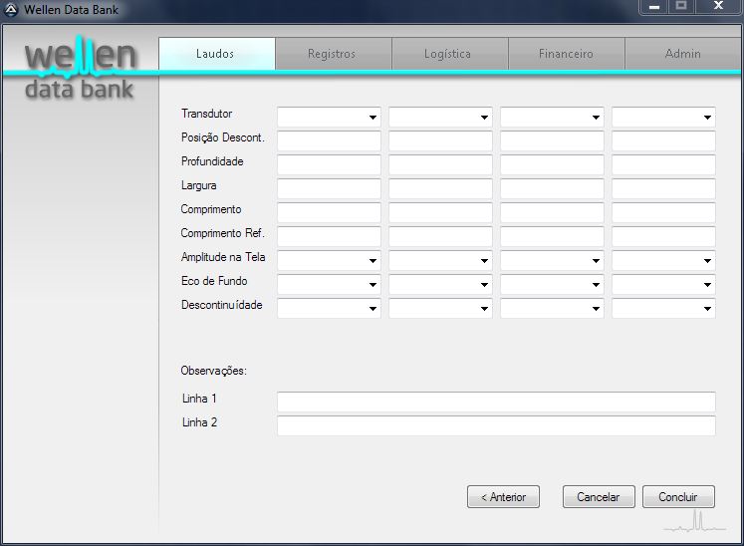This screenshot has height=546, width=744.
Task: Expand the fourth Eco de Fundo dropdown
Action: click(x=663, y=284)
